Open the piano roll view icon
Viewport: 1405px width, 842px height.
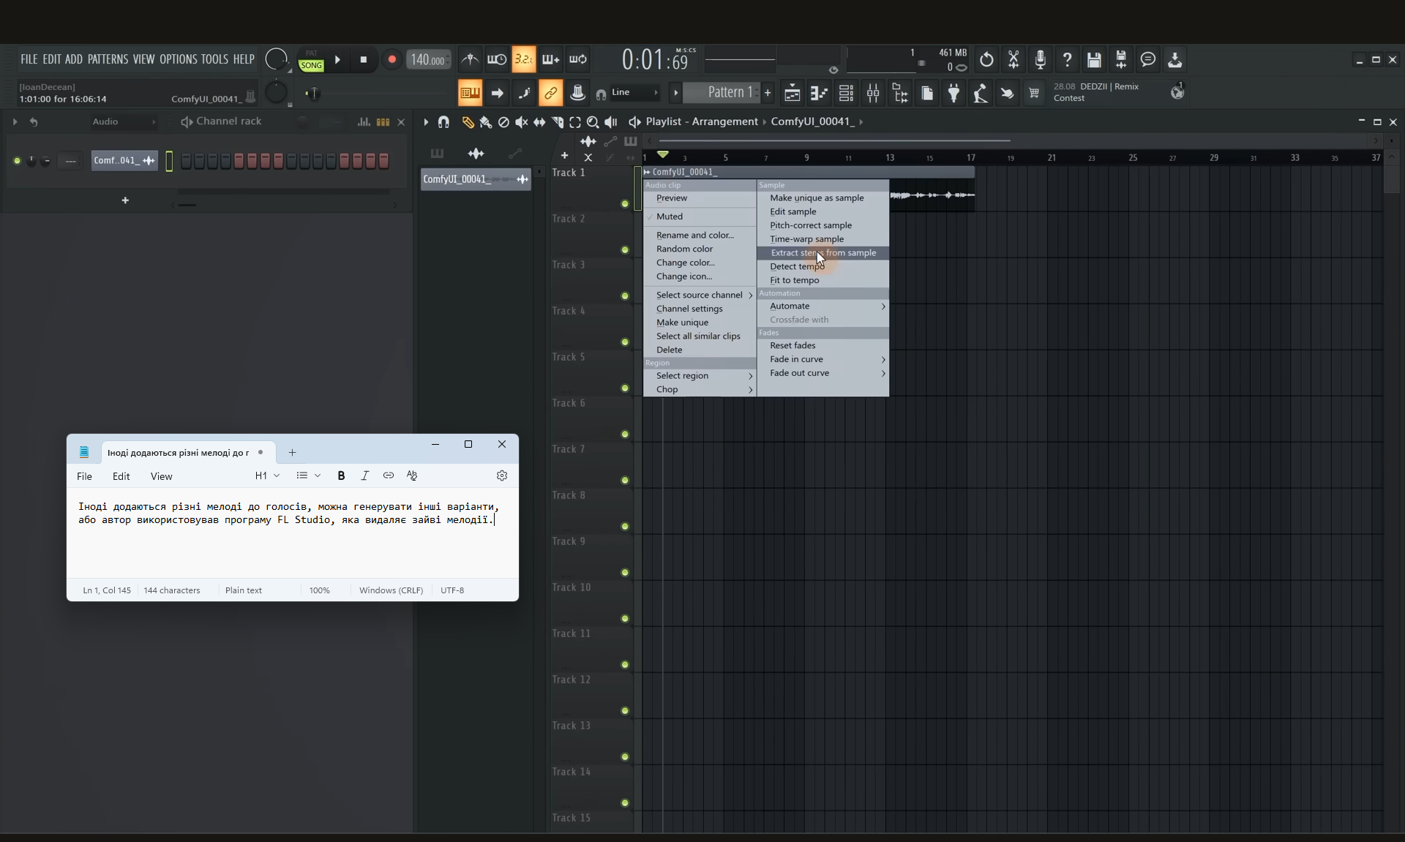click(x=819, y=93)
